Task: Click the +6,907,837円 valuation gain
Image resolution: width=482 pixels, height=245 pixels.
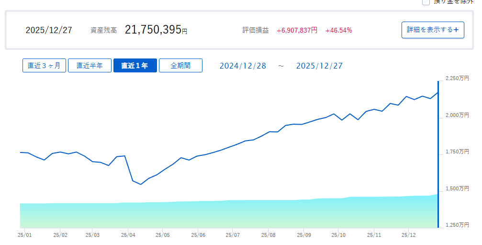Action: [297, 30]
